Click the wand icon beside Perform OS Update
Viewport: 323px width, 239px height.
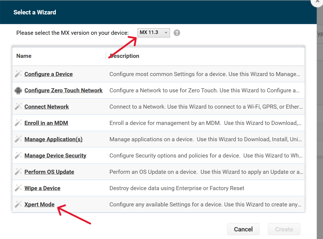click(x=18, y=172)
